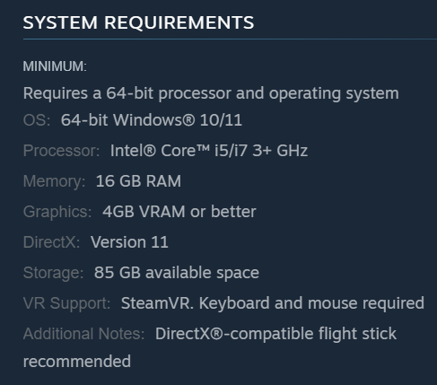This screenshot has height=385, width=437.
Task: Select the 85 GB available space text
Action: click(177, 273)
